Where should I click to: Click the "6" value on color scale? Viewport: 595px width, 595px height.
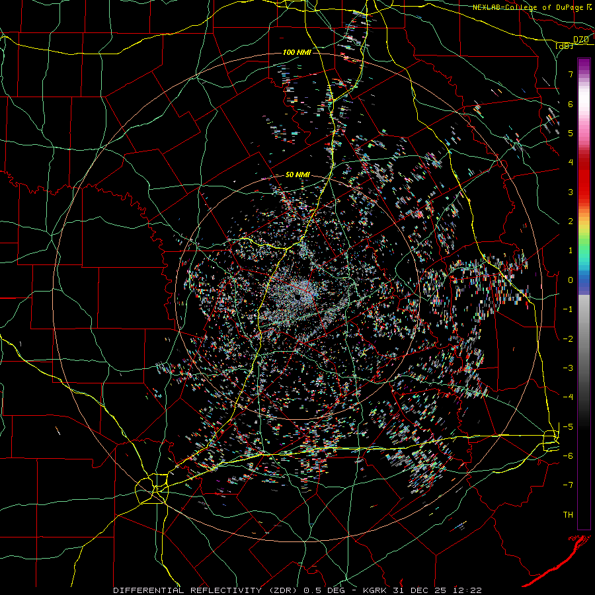click(x=571, y=104)
